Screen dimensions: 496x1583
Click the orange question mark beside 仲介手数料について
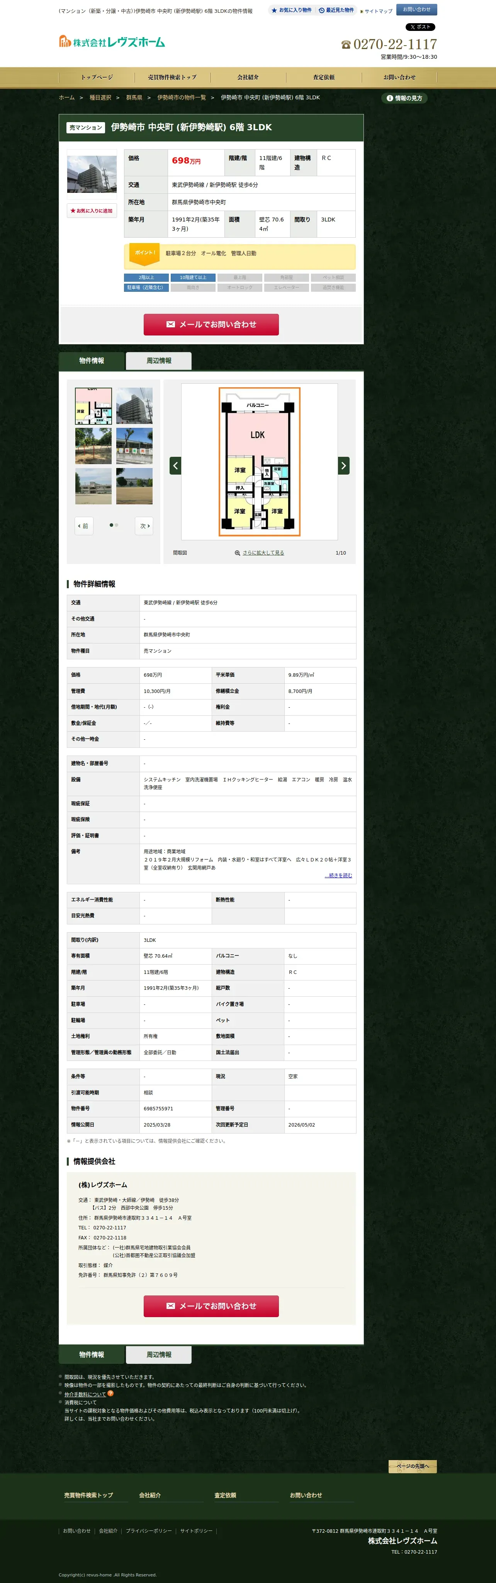click(x=110, y=1393)
